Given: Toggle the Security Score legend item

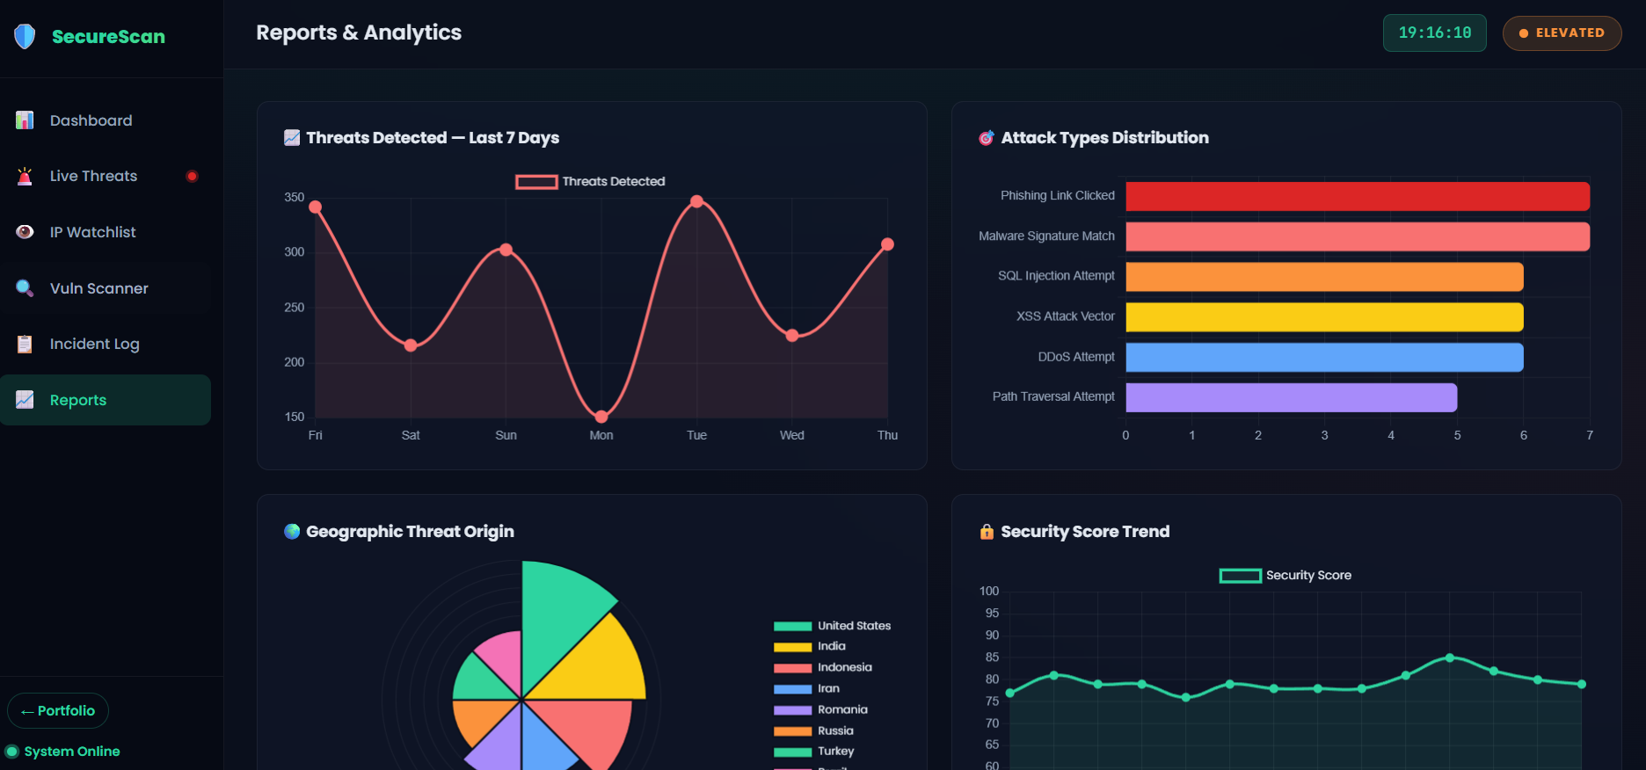Looking at the screenshot, I should (1285, 576).
